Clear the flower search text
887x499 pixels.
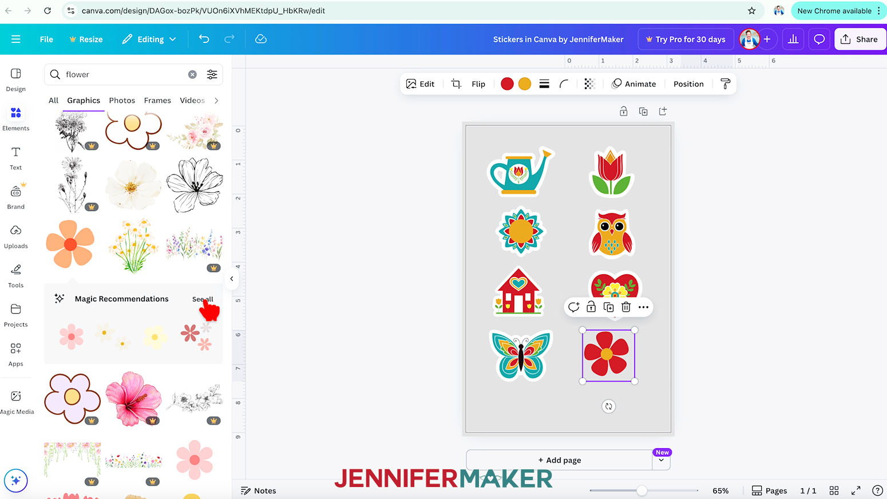click(x=193, y=74)
